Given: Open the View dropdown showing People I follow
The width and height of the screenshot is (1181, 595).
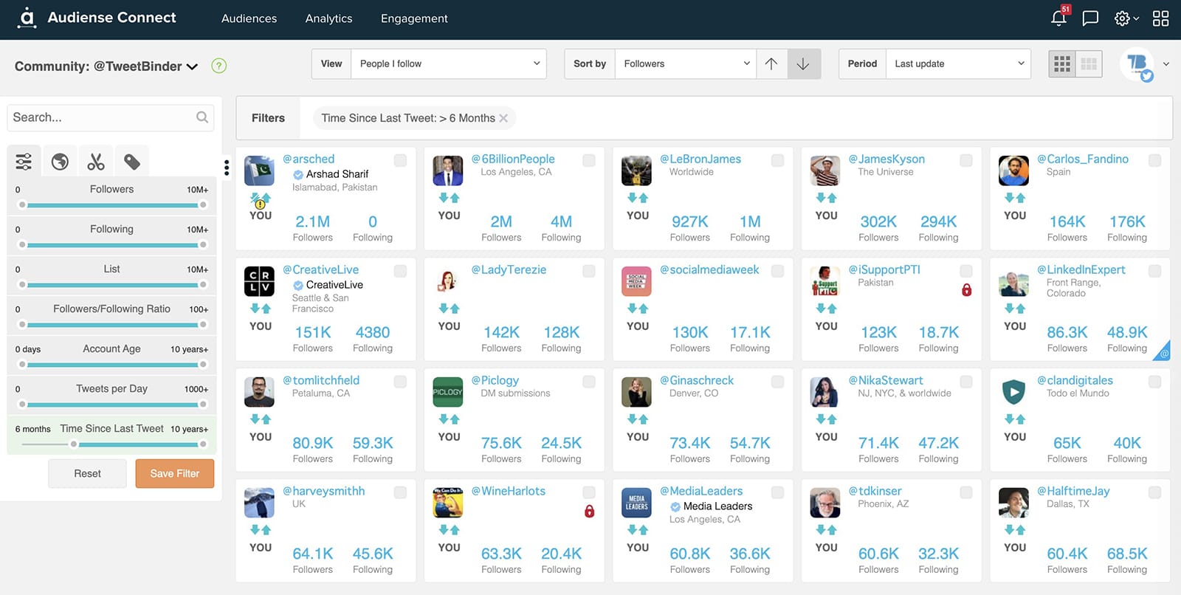Looking at the screenshot, I should point(449,63).
